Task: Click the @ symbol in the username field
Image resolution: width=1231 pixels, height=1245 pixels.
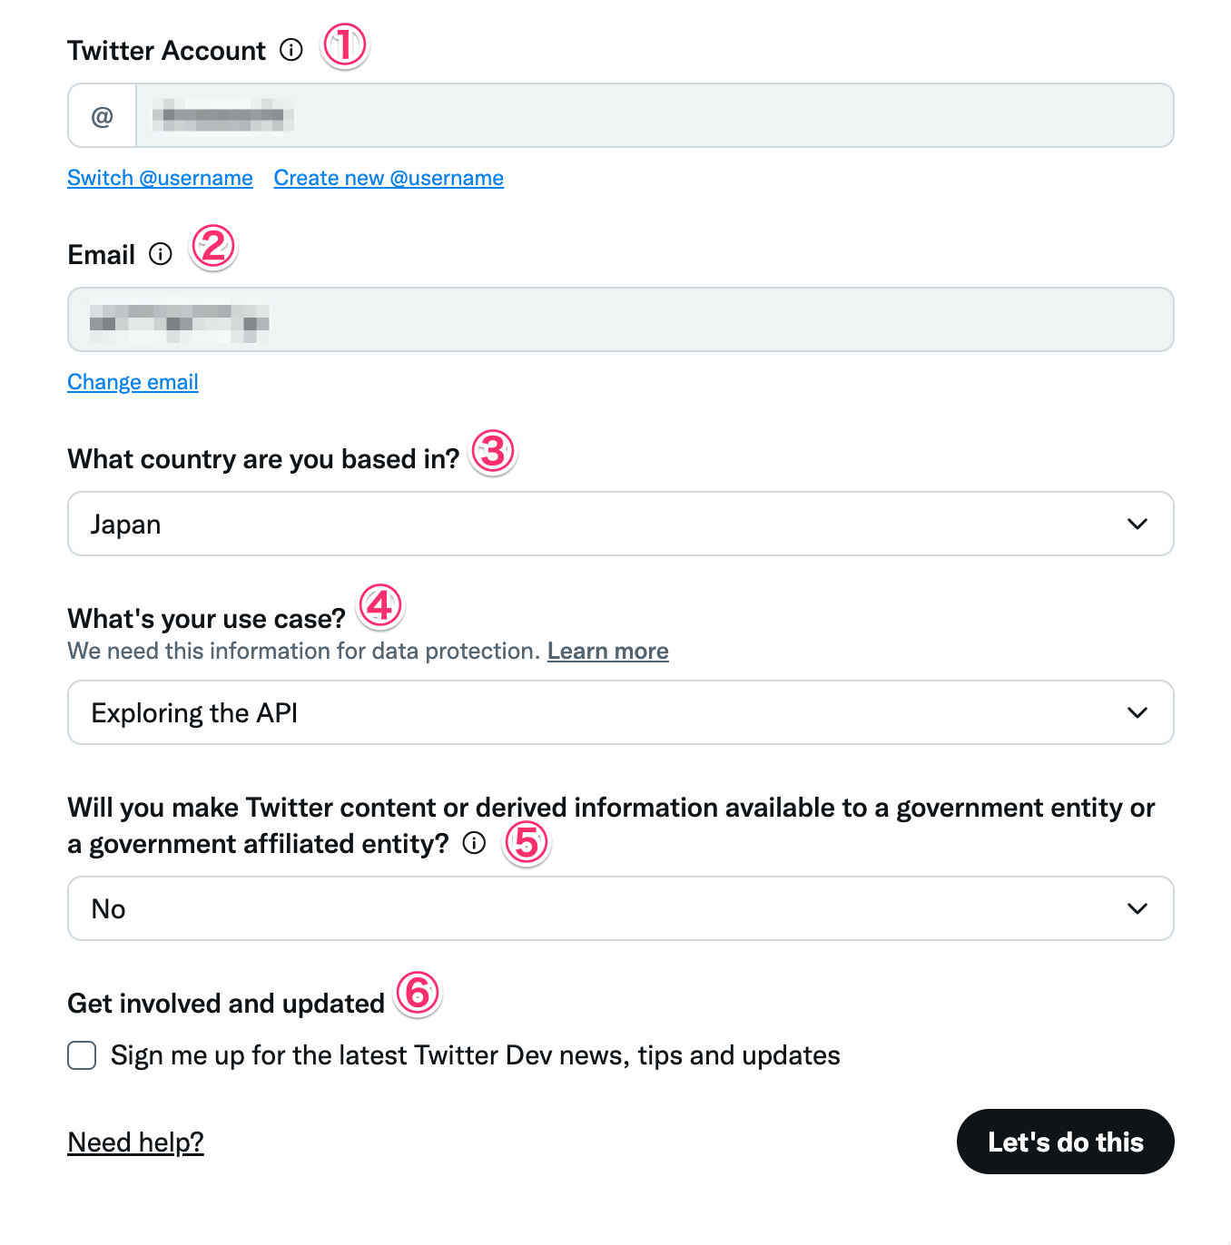Action: pyautogui.click(x=102, y=114)
